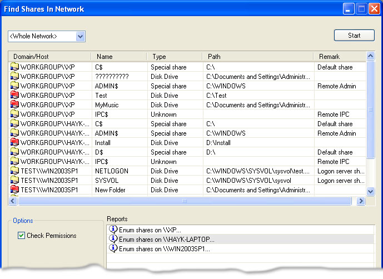Select the Install share name

[x=103, y=143]
